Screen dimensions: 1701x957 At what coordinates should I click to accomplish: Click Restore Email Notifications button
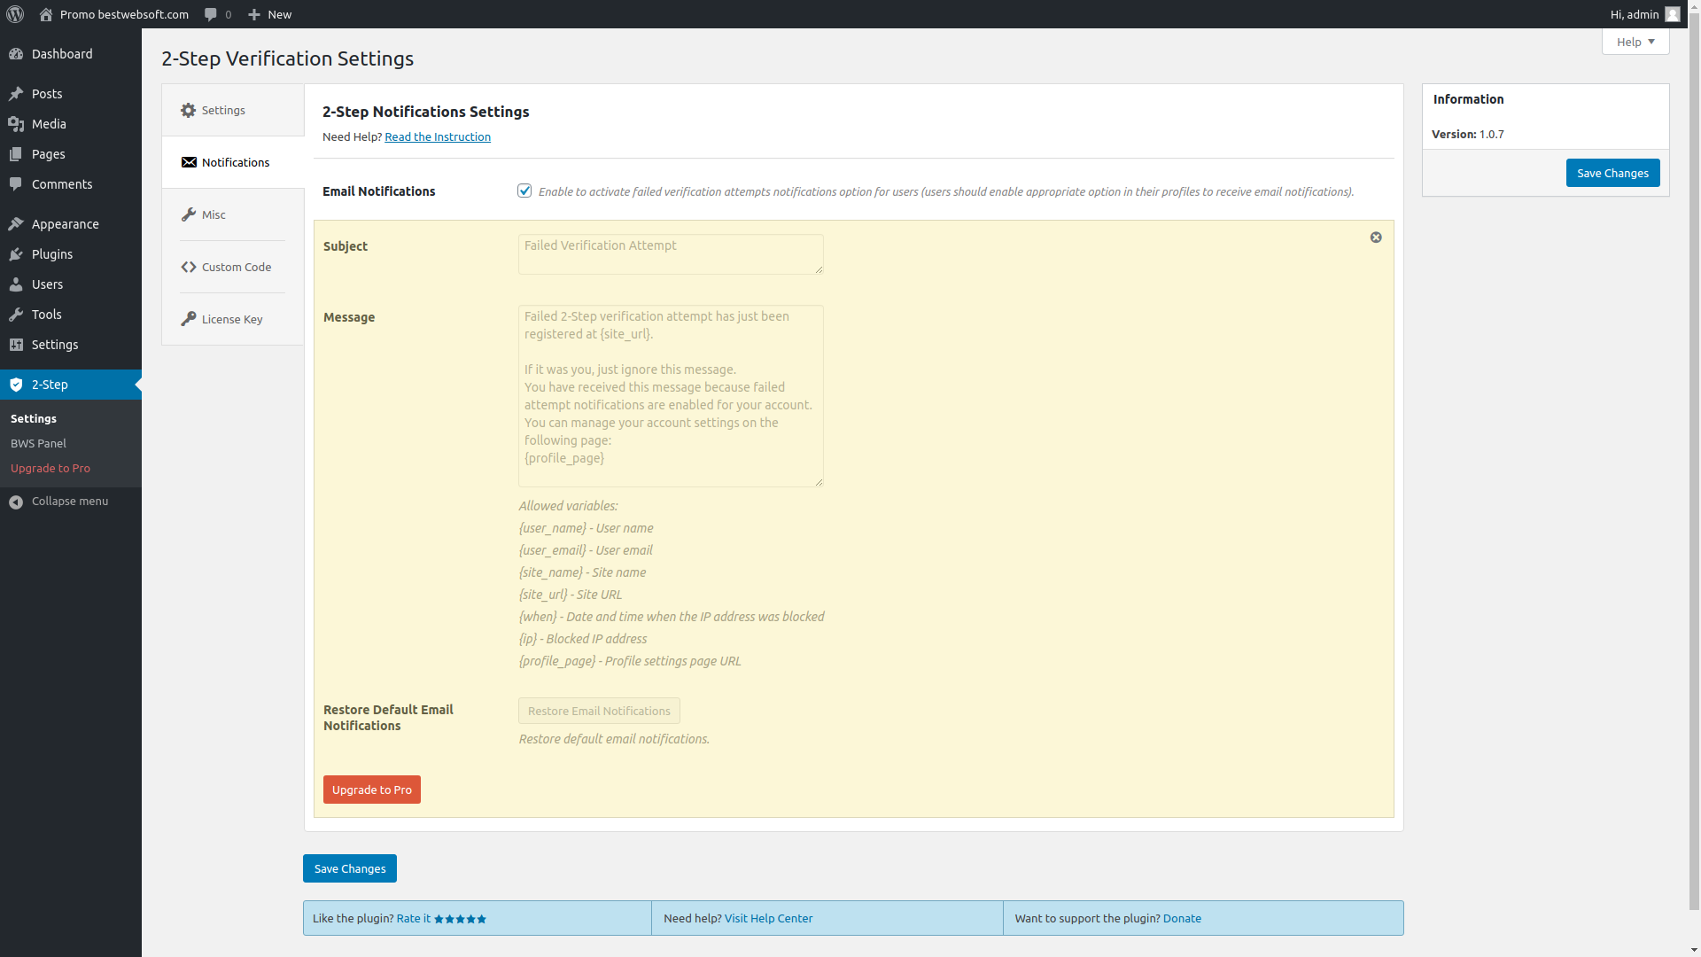point(598,711)
